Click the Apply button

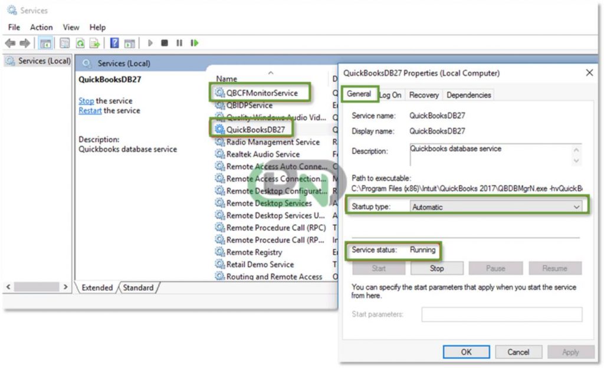(x=570, y=352)
